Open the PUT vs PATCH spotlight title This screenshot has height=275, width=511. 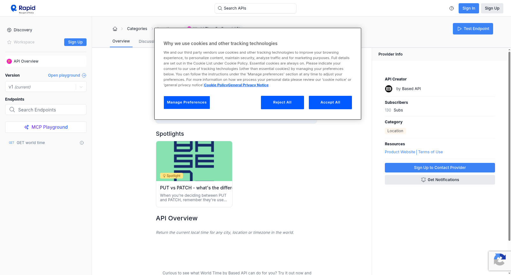(196, 188)
